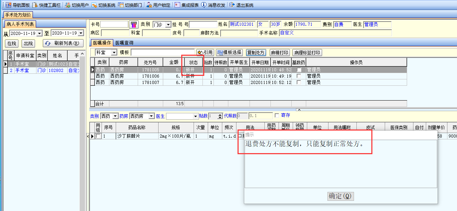
Task: Click 用户锁定 user lock
Action: point(158,5)
